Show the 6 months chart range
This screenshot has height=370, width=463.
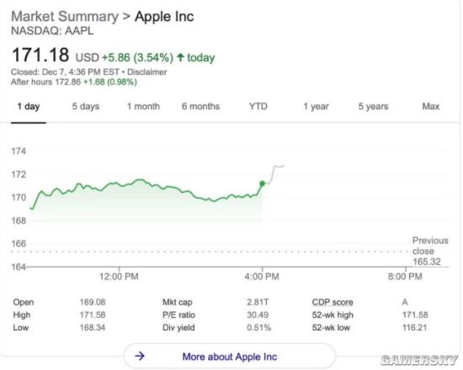point(201,106)
